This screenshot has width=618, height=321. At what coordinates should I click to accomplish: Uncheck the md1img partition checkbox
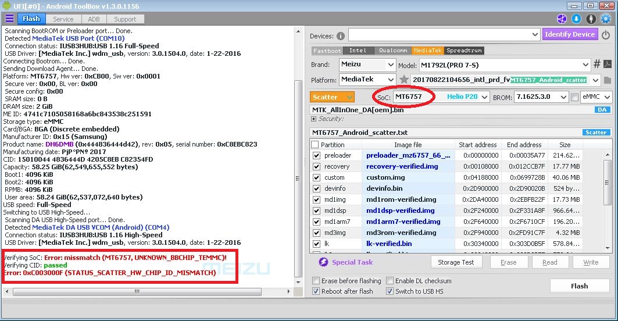pos(316,199)
